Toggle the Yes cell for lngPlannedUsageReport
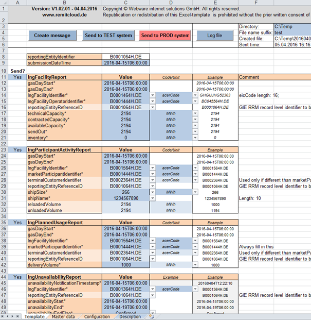 click(x=17, y=223)
